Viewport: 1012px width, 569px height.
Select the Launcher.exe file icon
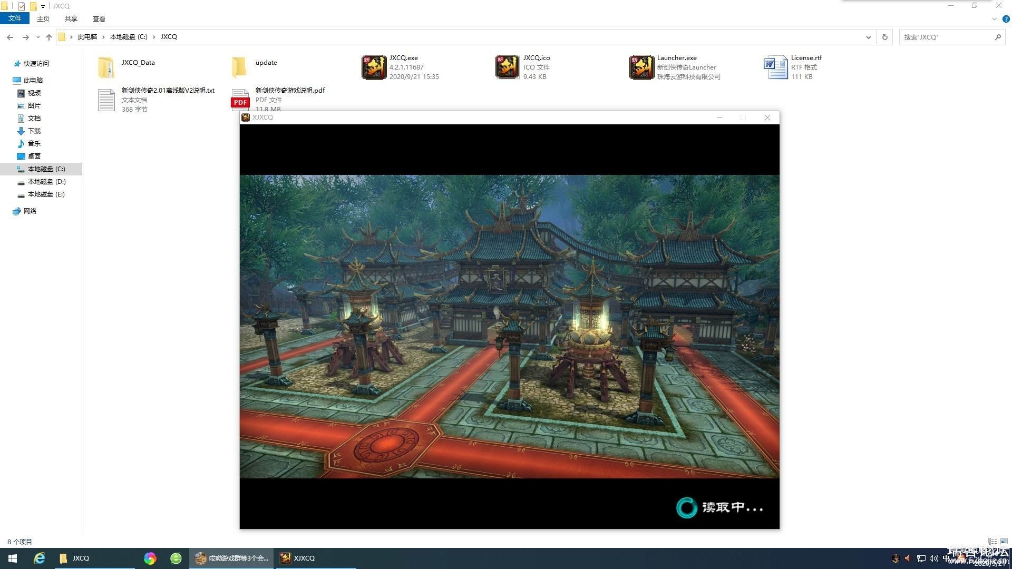641,67
